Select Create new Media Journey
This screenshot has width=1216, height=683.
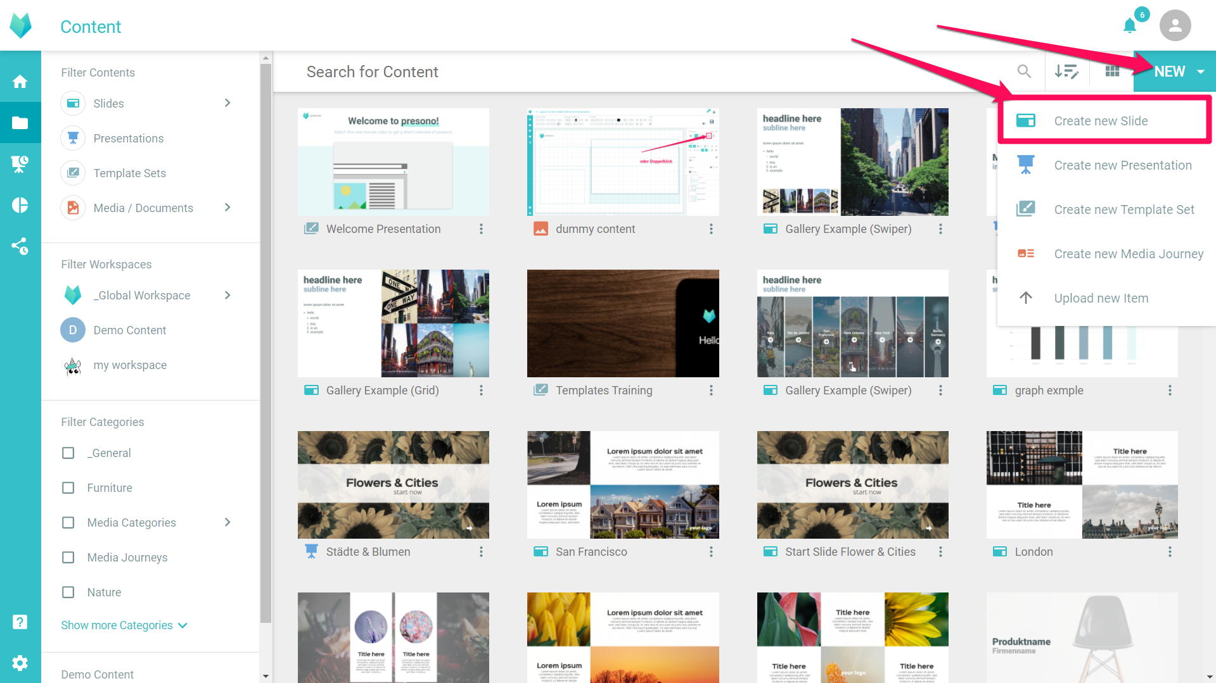(x=1106, y=254)
